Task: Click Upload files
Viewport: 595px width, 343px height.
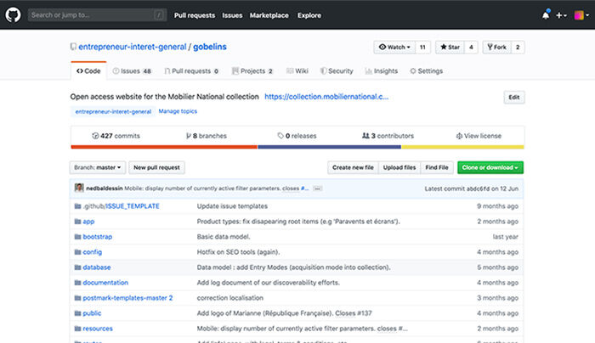Action: pos(399,167)
